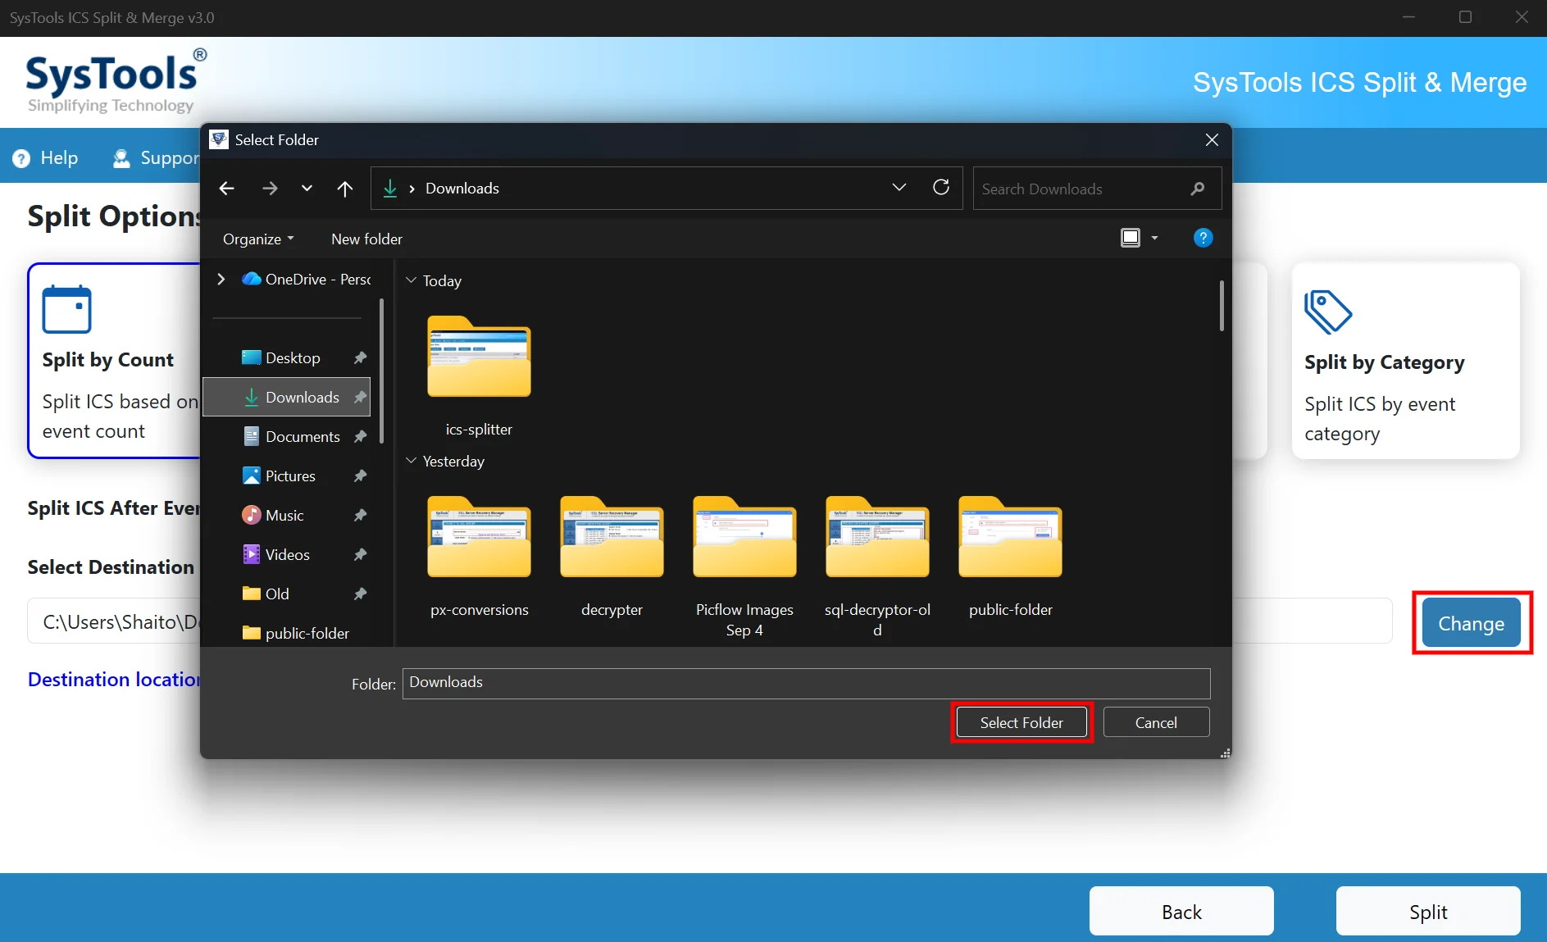Go up one folder level
This screenshot has height=942, width=1547.
click(x=345, y=189)
